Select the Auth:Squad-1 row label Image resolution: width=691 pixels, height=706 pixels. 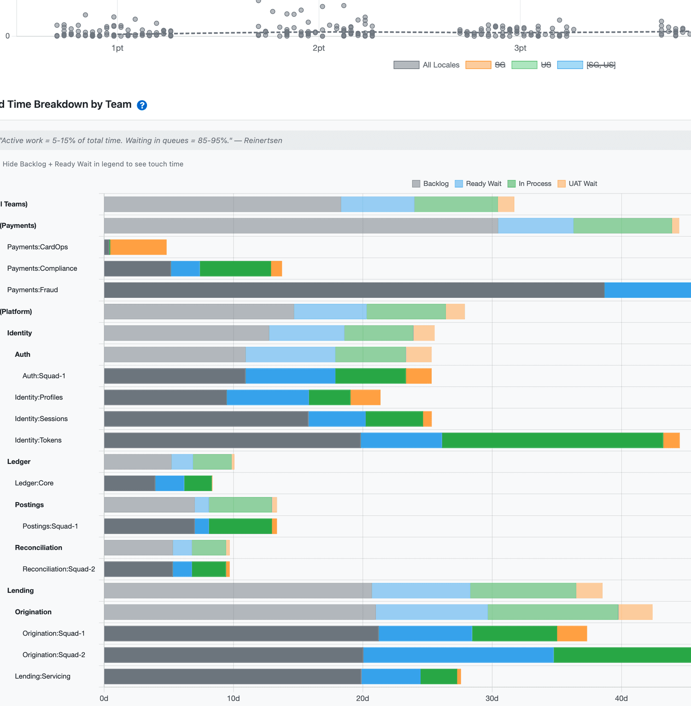pos(44,376)
